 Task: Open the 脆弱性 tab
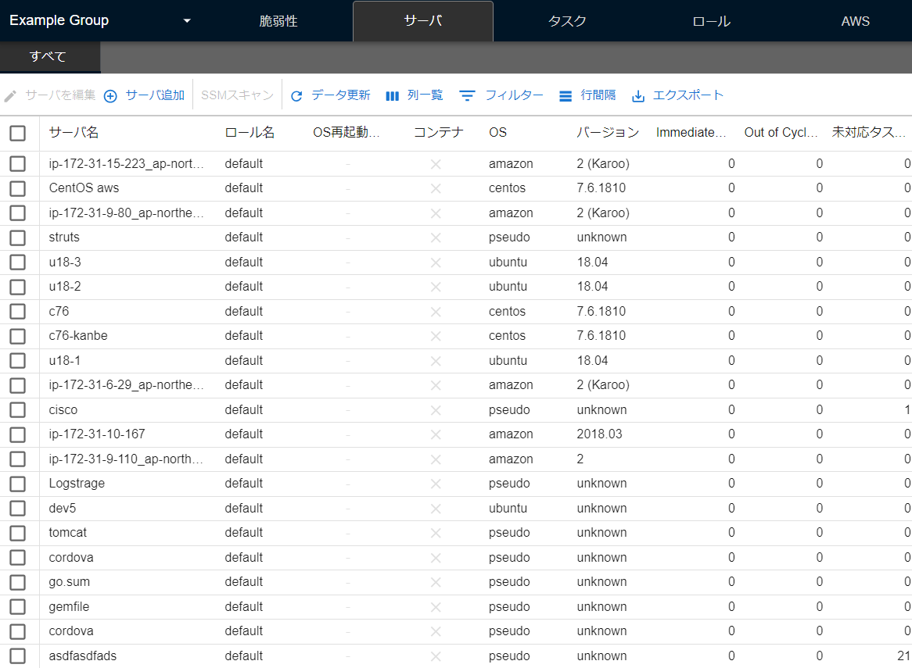(x=278, y=21)
